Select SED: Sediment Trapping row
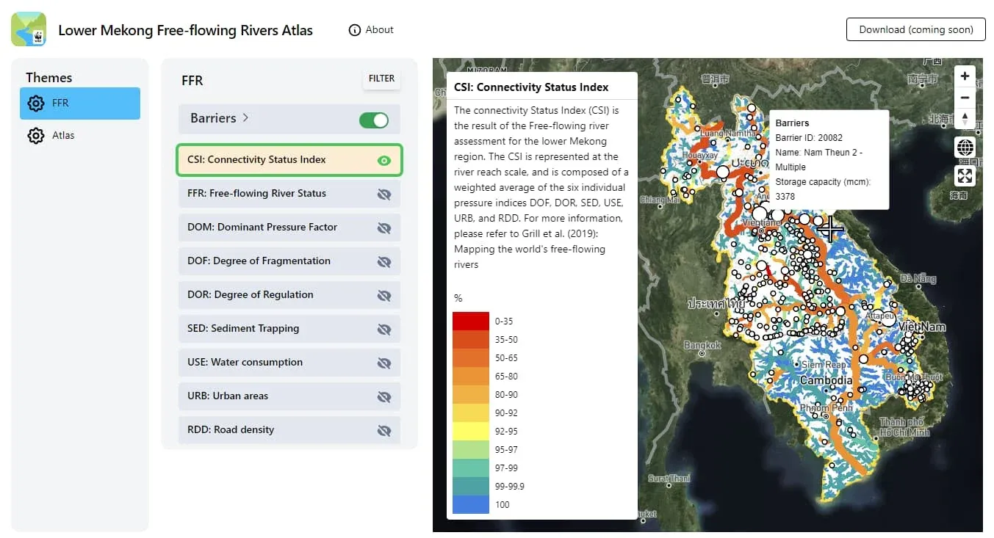This screenshot has width=994, height=538. [289, 329]
